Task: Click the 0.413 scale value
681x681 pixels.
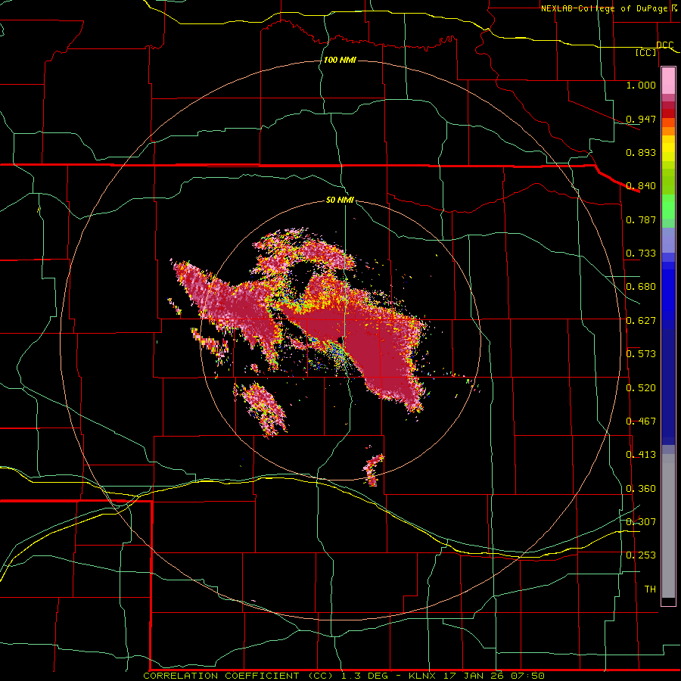Action: tap(641, 455)
